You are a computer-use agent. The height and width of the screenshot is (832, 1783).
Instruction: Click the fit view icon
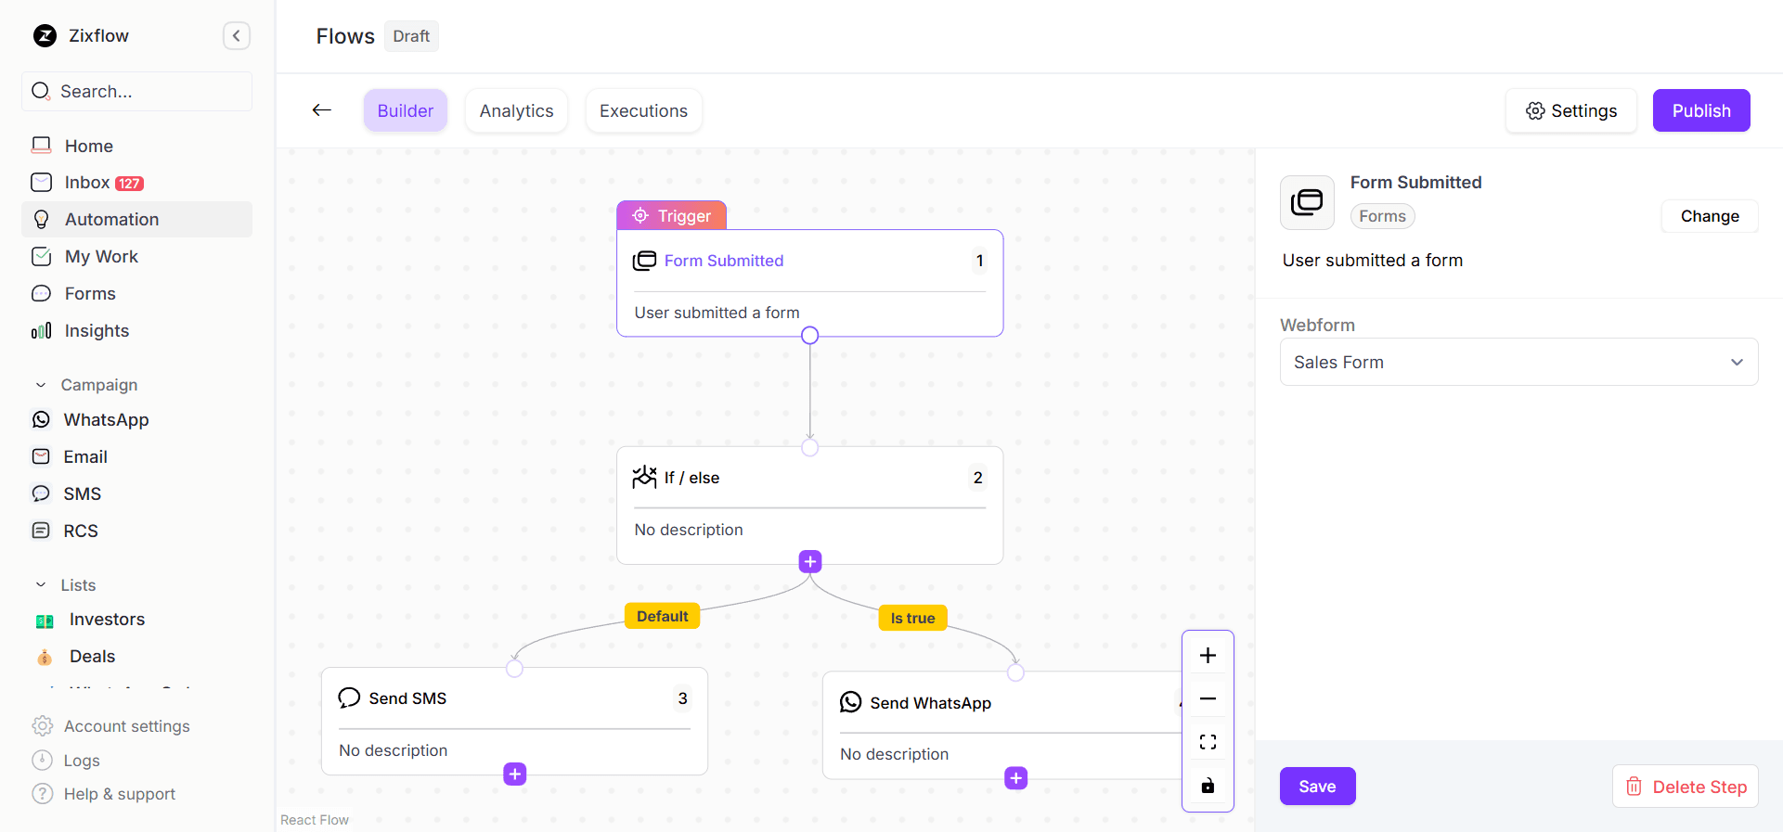1208,742
